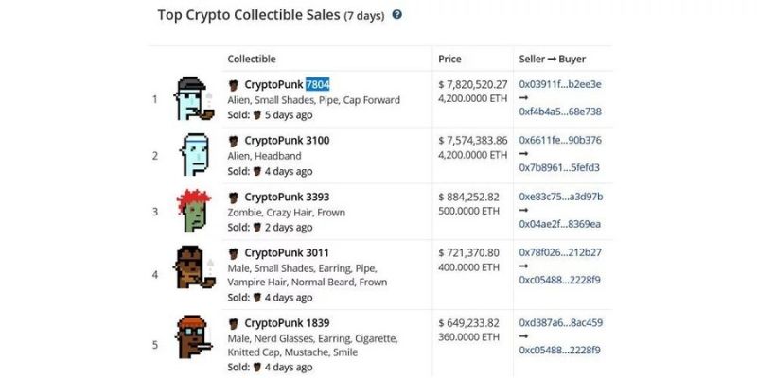This screenshot has height=378, width=757.
Task: Open CryptoPunk 3393 zombie thumbnail
Action: click(x=195, y=211)
